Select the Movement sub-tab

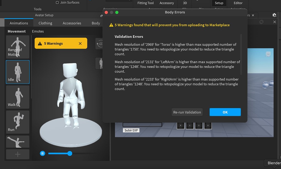pos(17,31)
